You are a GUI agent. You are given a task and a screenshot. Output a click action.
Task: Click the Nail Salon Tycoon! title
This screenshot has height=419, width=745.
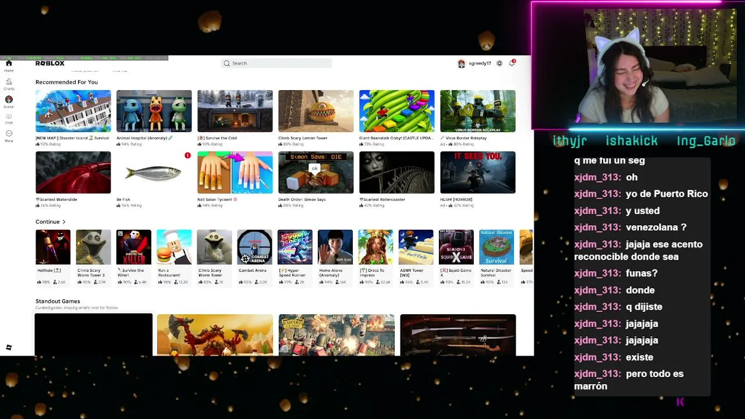point(218,200)
